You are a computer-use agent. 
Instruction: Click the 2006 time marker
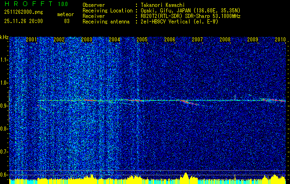tap(170, 40)
